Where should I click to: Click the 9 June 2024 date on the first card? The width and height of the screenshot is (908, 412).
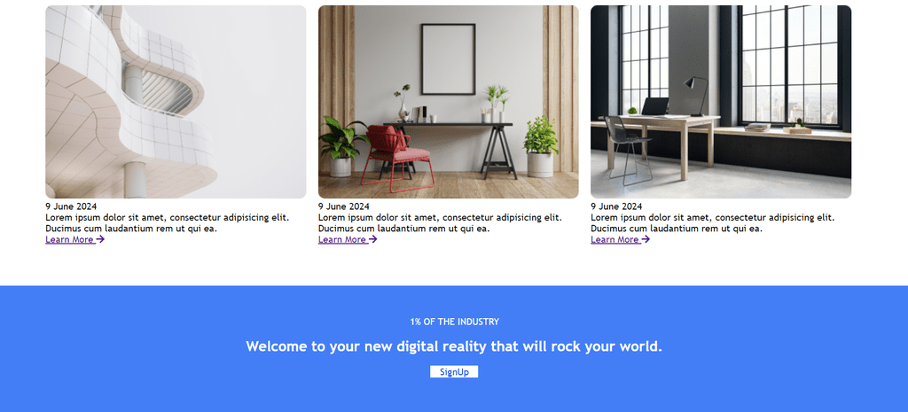(71, 206)
